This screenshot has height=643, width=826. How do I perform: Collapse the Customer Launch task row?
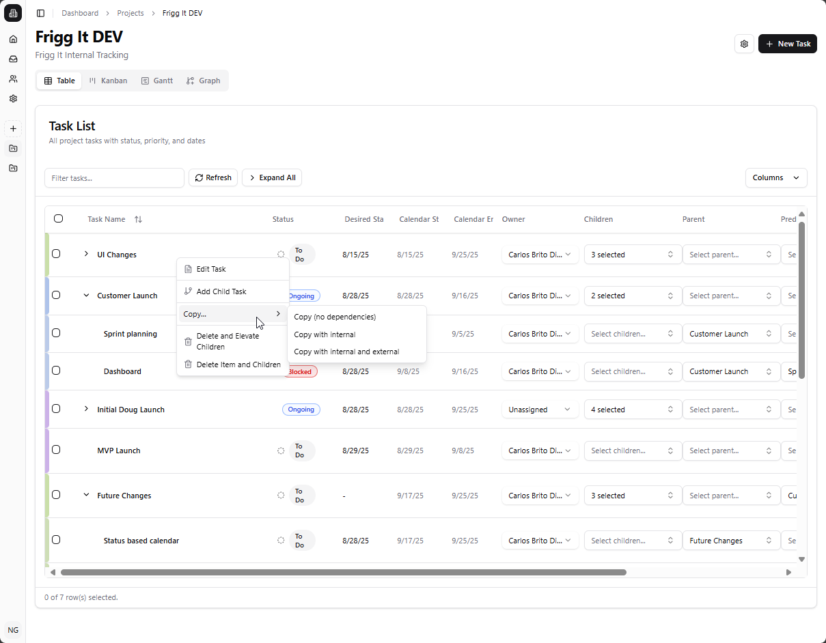[86, 296]
